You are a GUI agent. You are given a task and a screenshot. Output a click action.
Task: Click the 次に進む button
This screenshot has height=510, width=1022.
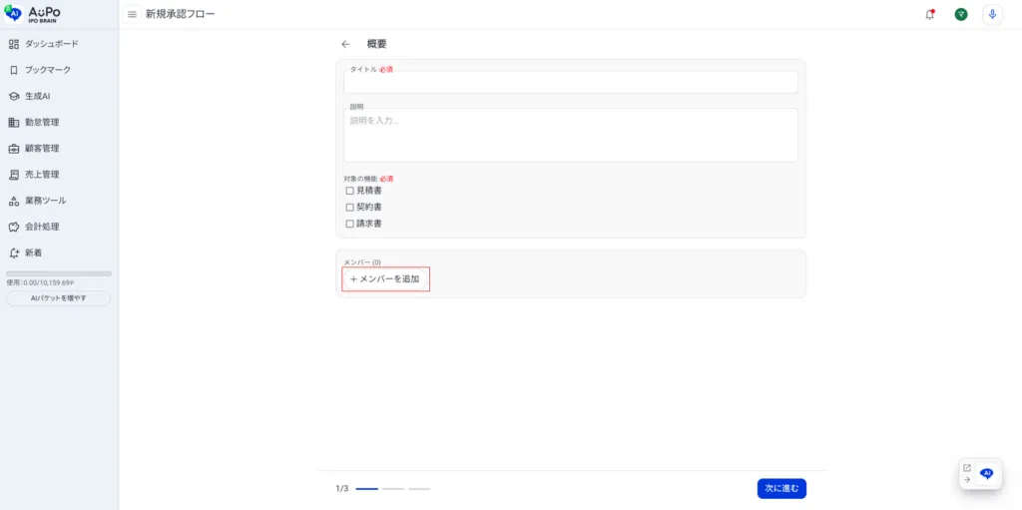781,488
